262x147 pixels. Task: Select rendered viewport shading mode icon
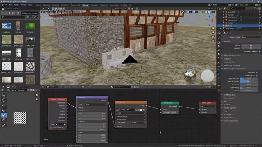pyautogui.click(x=211, y=12)
